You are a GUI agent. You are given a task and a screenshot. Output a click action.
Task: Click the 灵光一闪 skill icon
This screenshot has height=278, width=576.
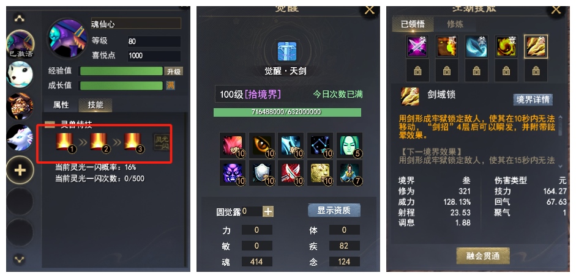tap(162, 142)
